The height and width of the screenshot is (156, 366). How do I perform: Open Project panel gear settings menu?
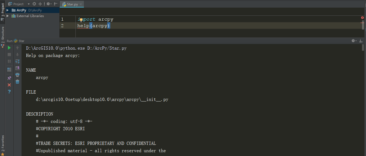(49, 4)
